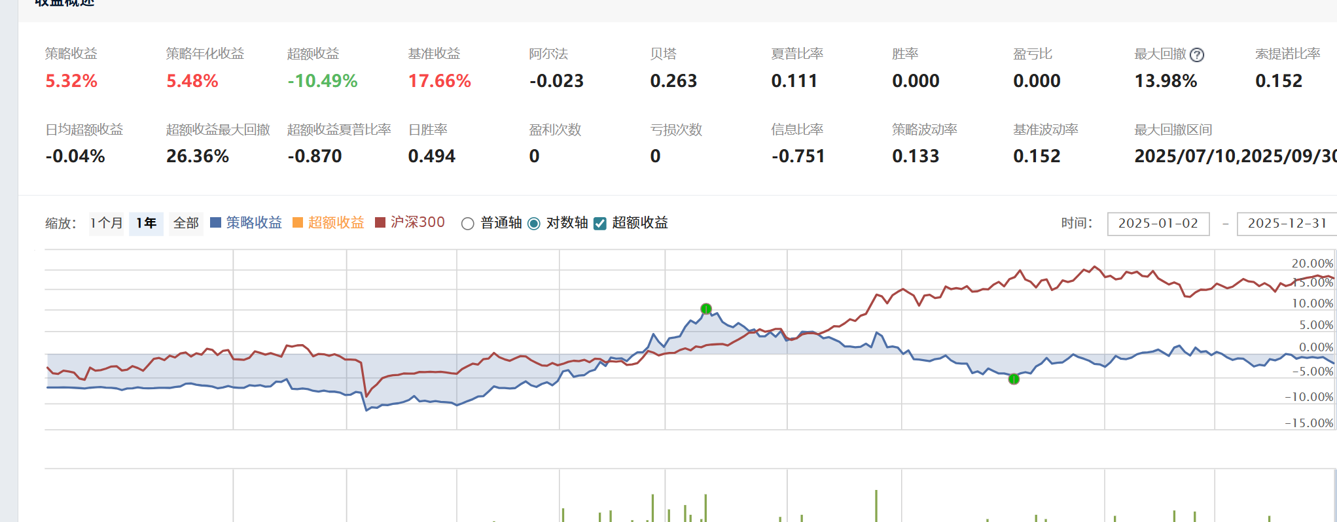Click the tallest green bar in the lower chart
Image resolution: width=1337 pixels, height=522 pixels.
(x=876, y=506)
